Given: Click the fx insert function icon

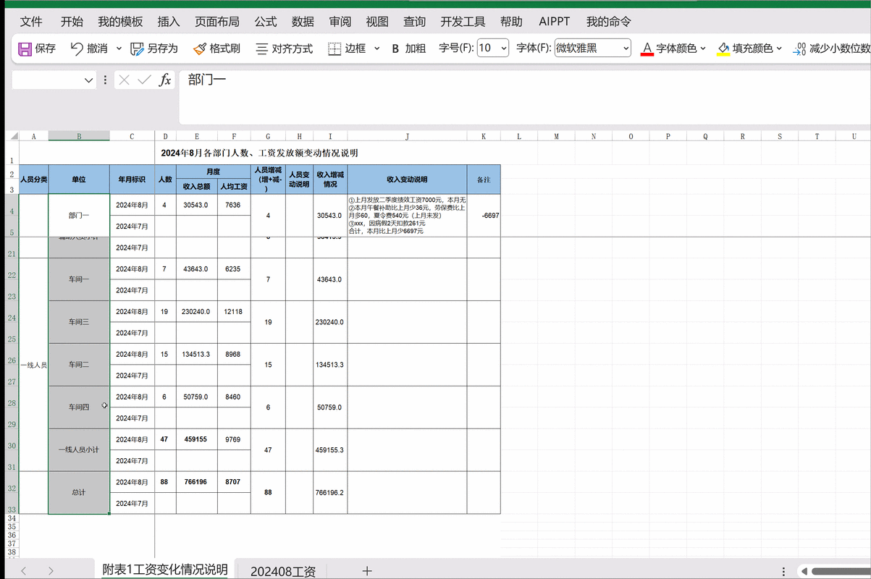Looking at the screenshot, I should tap(164, 80).
